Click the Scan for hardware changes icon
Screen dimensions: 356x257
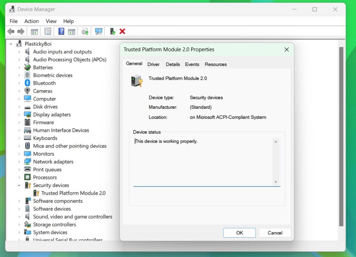(98, 31)
